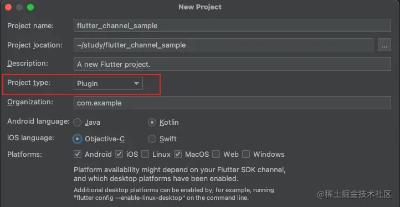The width and height of the screenshot is (400, 207).
Task: Choose Objective-C for the iOS language
Action: 78,139
